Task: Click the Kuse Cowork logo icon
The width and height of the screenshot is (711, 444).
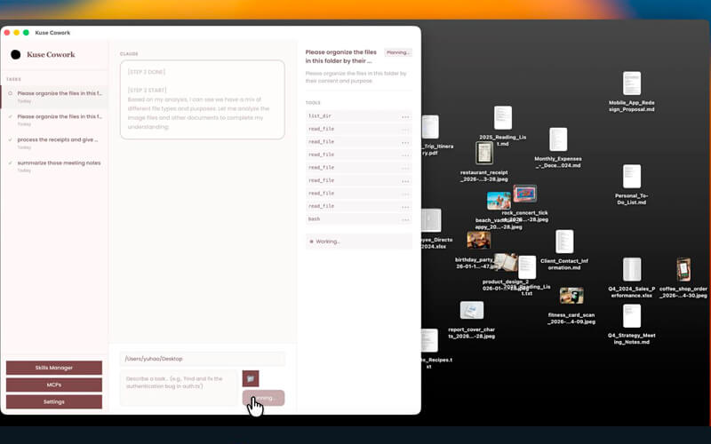Action: (16, 55)
